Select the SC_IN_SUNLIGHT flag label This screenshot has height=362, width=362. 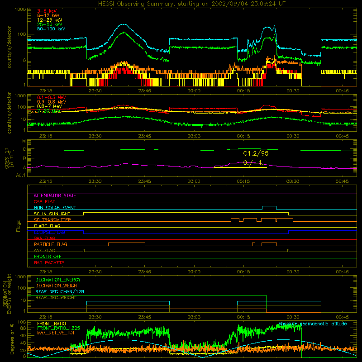[52, 214]
